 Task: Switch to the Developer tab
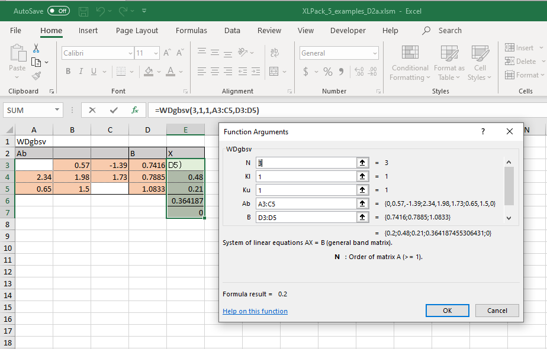pos(348,30)
